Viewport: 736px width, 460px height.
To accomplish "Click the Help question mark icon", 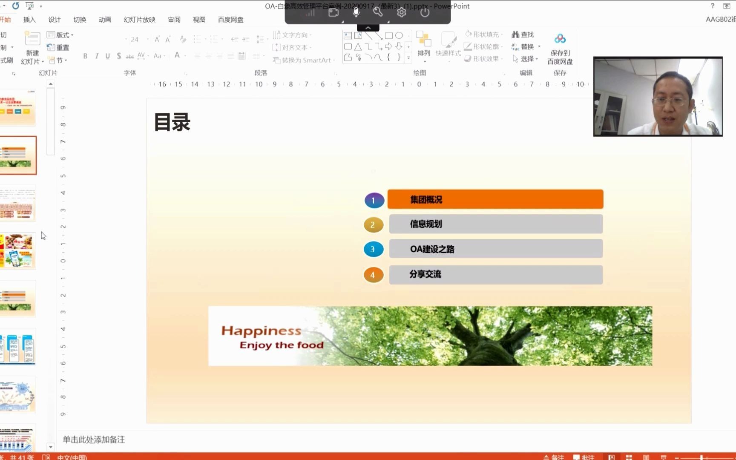I will pyautogui.click(x=713, y=6).
